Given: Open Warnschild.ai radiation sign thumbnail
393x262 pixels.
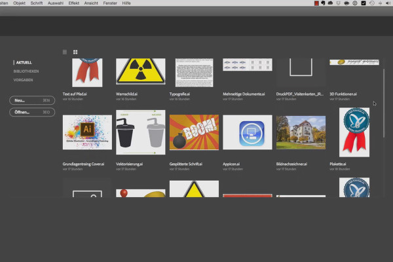Looking at the screenshot, I should 141,71.
